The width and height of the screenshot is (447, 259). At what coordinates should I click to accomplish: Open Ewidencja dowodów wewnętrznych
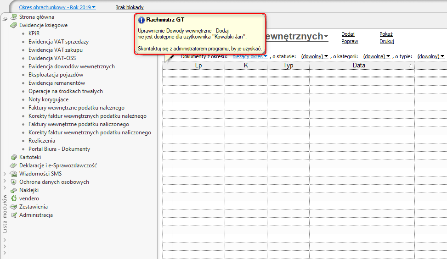click(72, 66)
